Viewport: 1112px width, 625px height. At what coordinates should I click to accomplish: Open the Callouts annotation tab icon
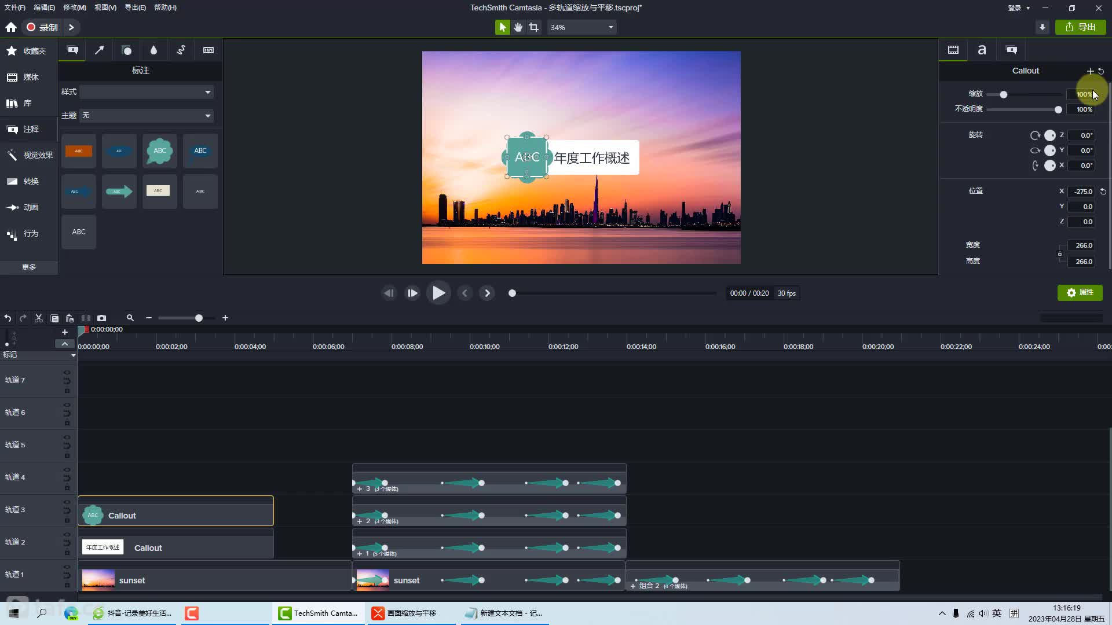[x=72, y=50]
